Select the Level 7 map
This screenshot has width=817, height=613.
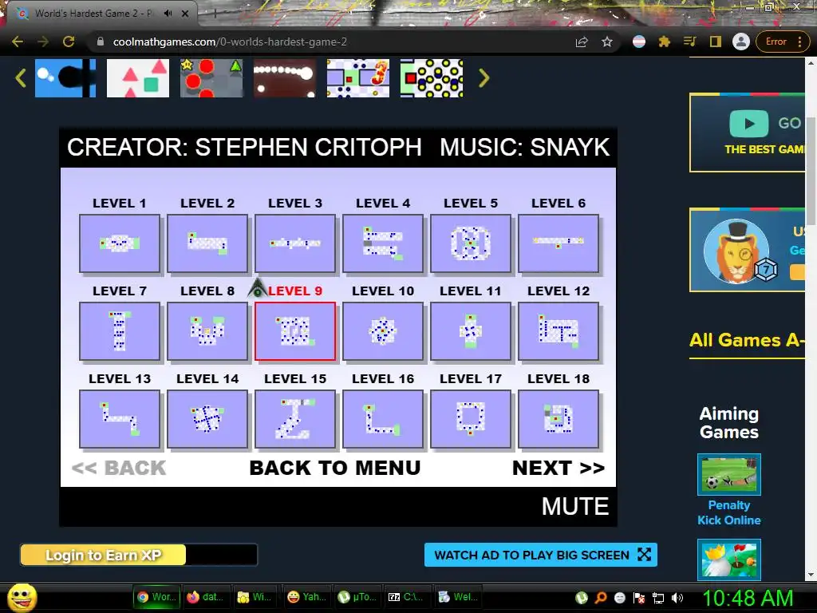click(x=120, y=331)
